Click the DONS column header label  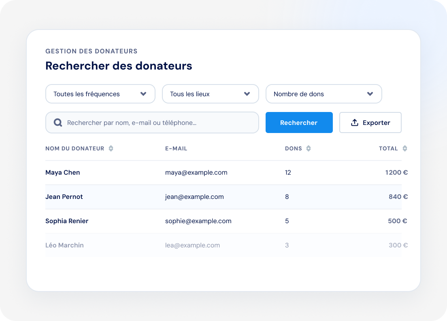tap(293, 148)
